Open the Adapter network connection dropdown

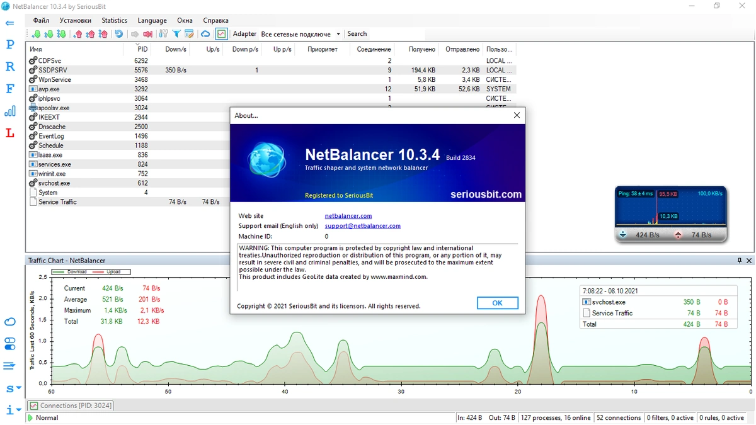pyautogui.click(x=301, y=34)
